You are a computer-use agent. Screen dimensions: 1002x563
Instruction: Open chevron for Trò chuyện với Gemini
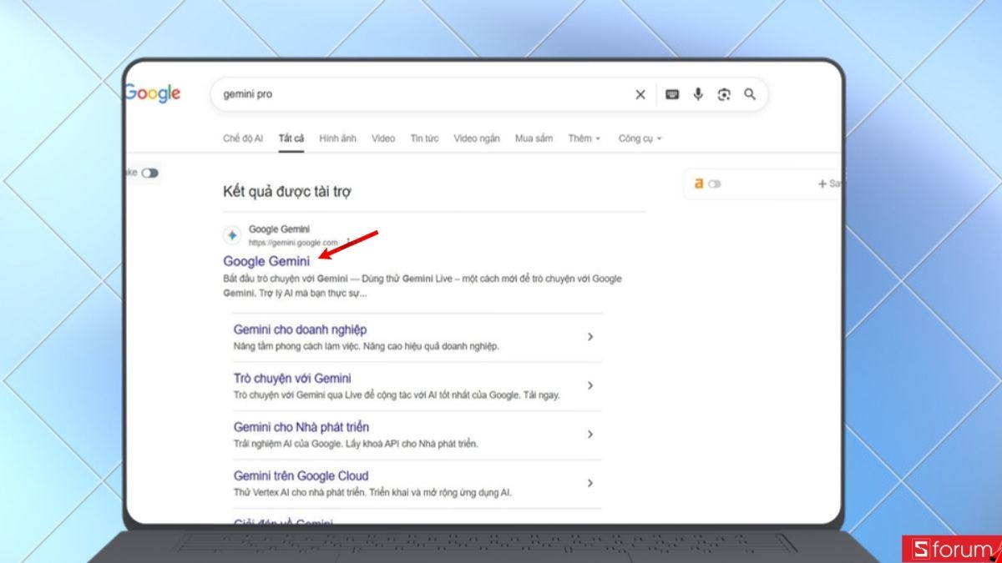pos(590,386)
